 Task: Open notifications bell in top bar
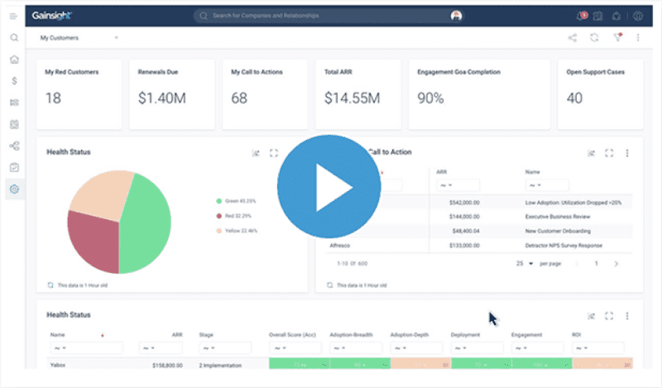[x=580, y=16]
